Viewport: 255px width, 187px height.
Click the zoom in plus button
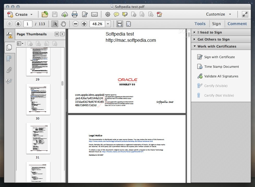click(x=84, y=24)
